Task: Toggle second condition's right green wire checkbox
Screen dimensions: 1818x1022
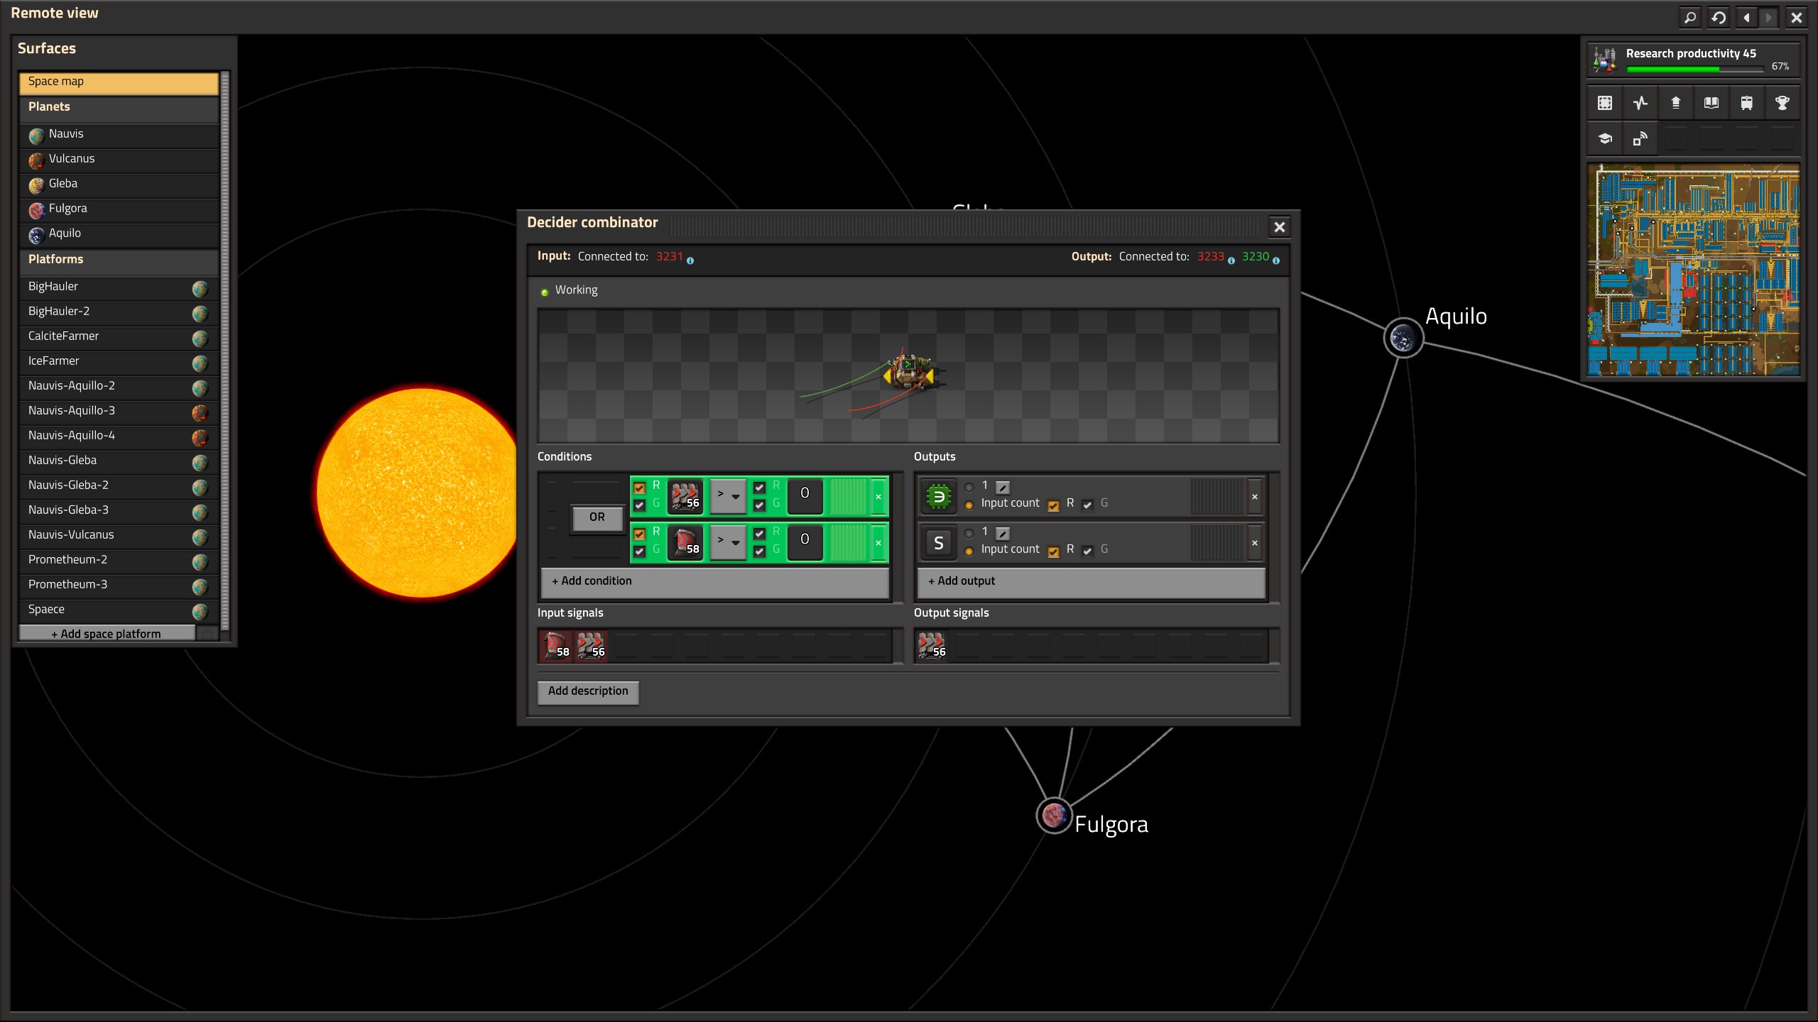Action: coord(759,551)
